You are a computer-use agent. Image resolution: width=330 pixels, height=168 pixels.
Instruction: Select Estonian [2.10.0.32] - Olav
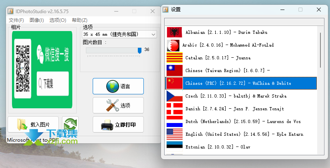click(x=241, y=147)
